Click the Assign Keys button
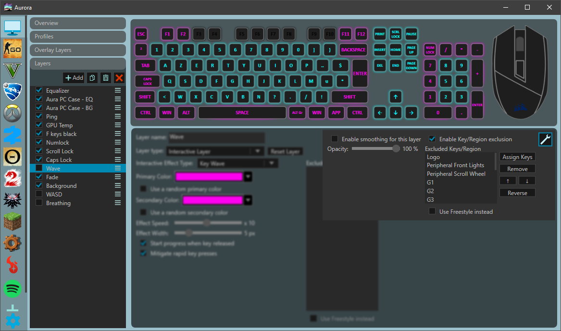 click(x=517, y=157)
